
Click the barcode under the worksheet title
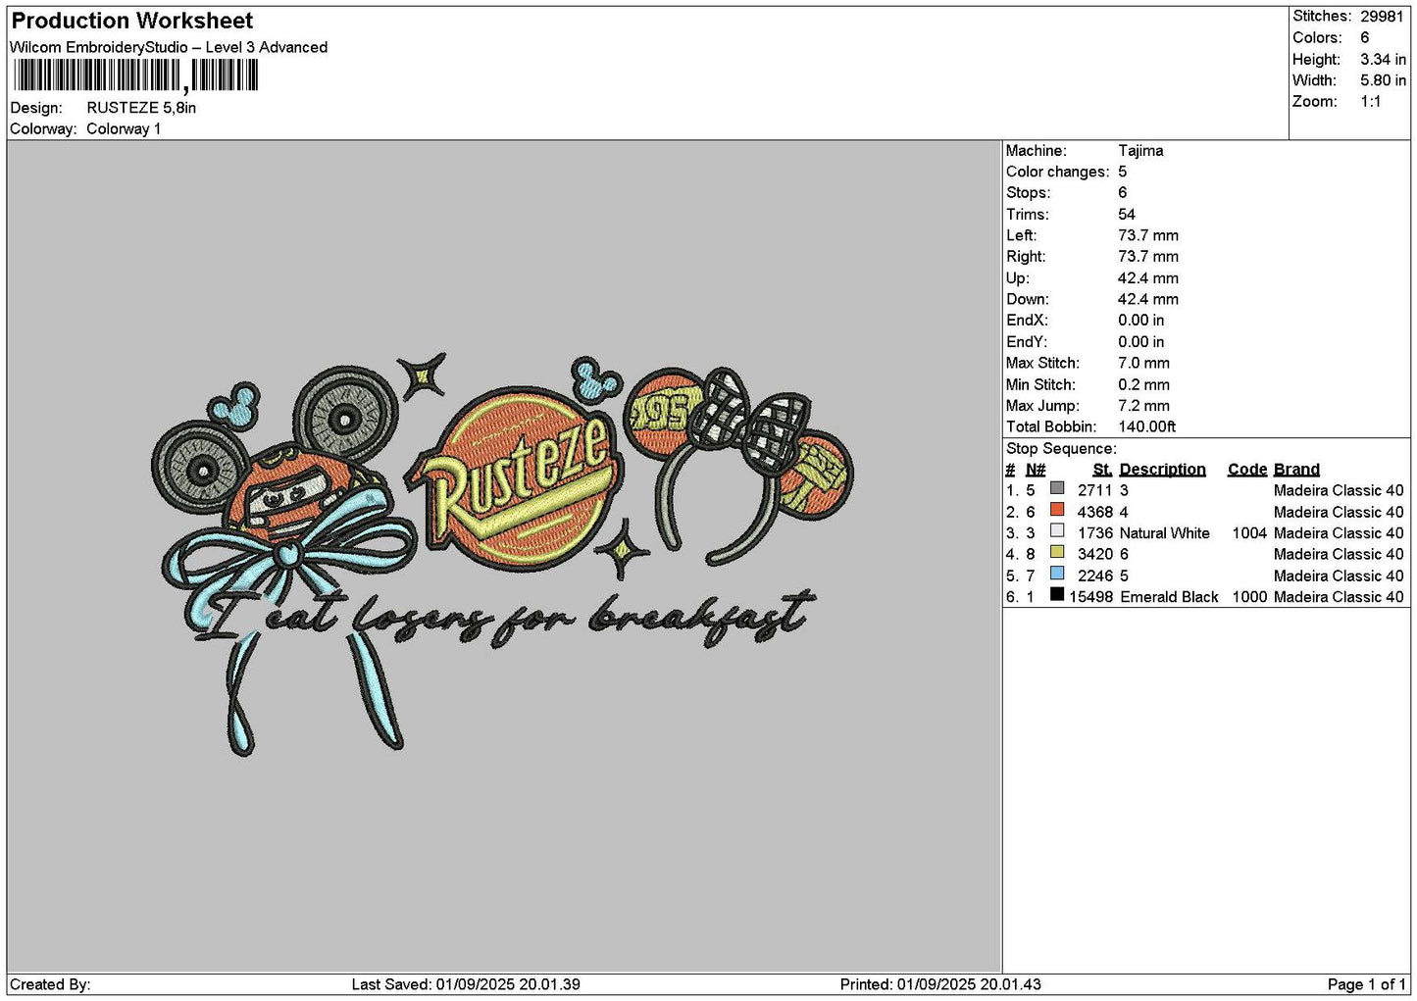[x=134, y=75]
